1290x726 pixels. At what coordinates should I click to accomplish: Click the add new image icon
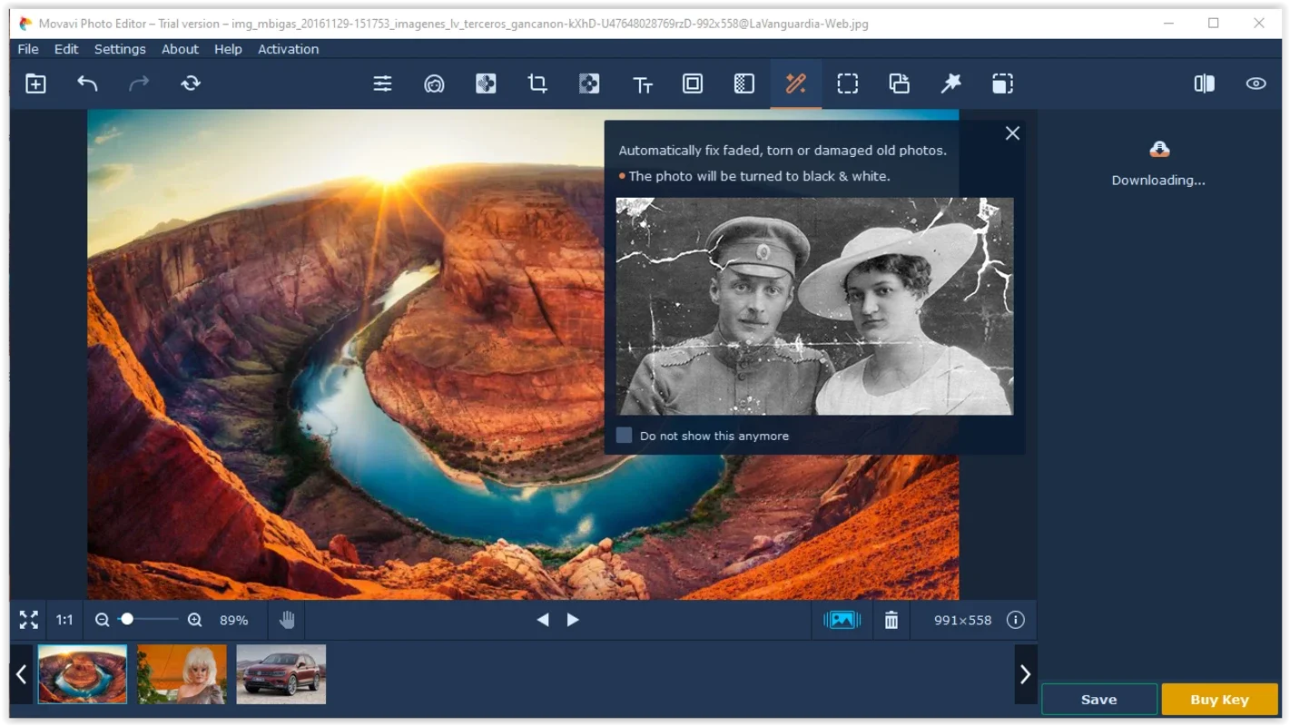35,83
